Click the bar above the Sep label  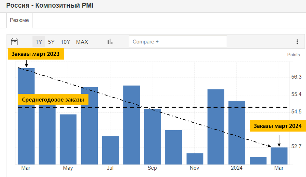152,137
